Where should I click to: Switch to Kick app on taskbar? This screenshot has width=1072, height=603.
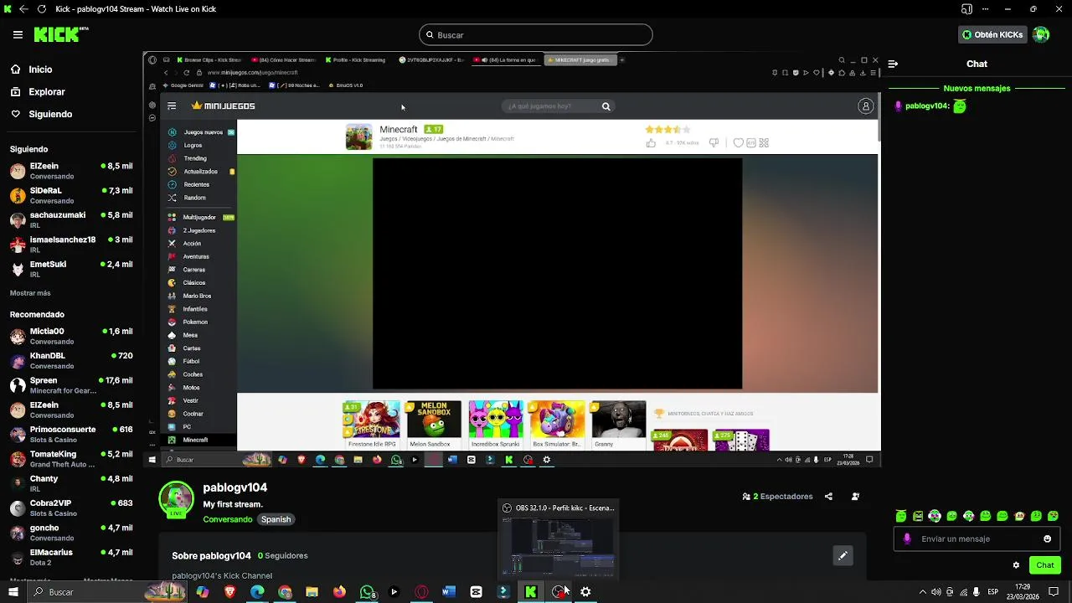530,592
